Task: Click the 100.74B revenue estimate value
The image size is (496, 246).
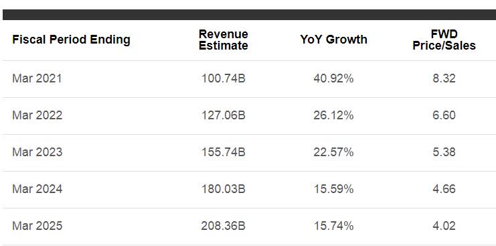Action: point(224,78)
